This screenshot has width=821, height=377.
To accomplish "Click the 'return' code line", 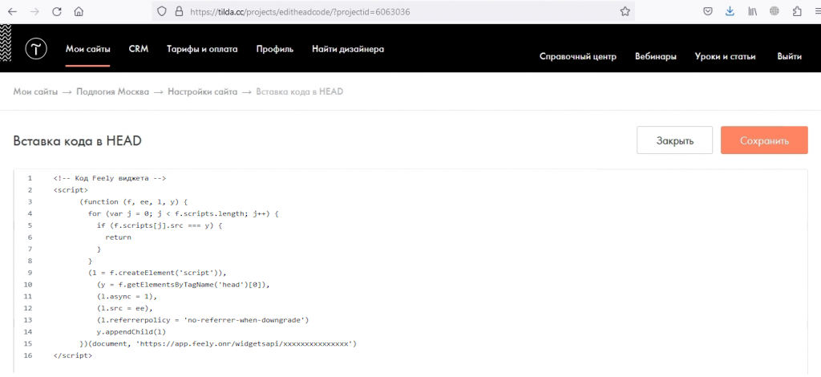I will pos(119,237).
